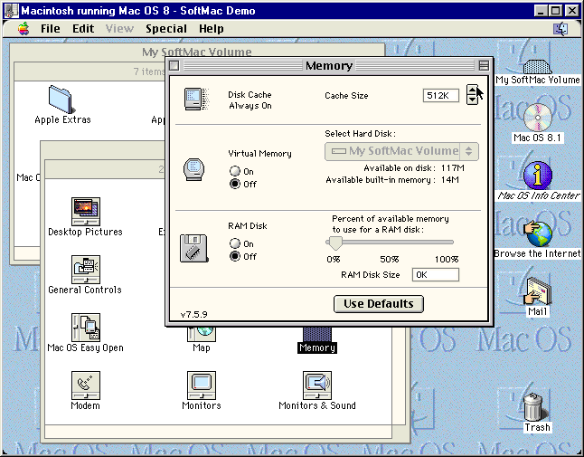
Task: Click the My SoftMac Volume desktop disk icon
Action: click(x=538, y=67)
